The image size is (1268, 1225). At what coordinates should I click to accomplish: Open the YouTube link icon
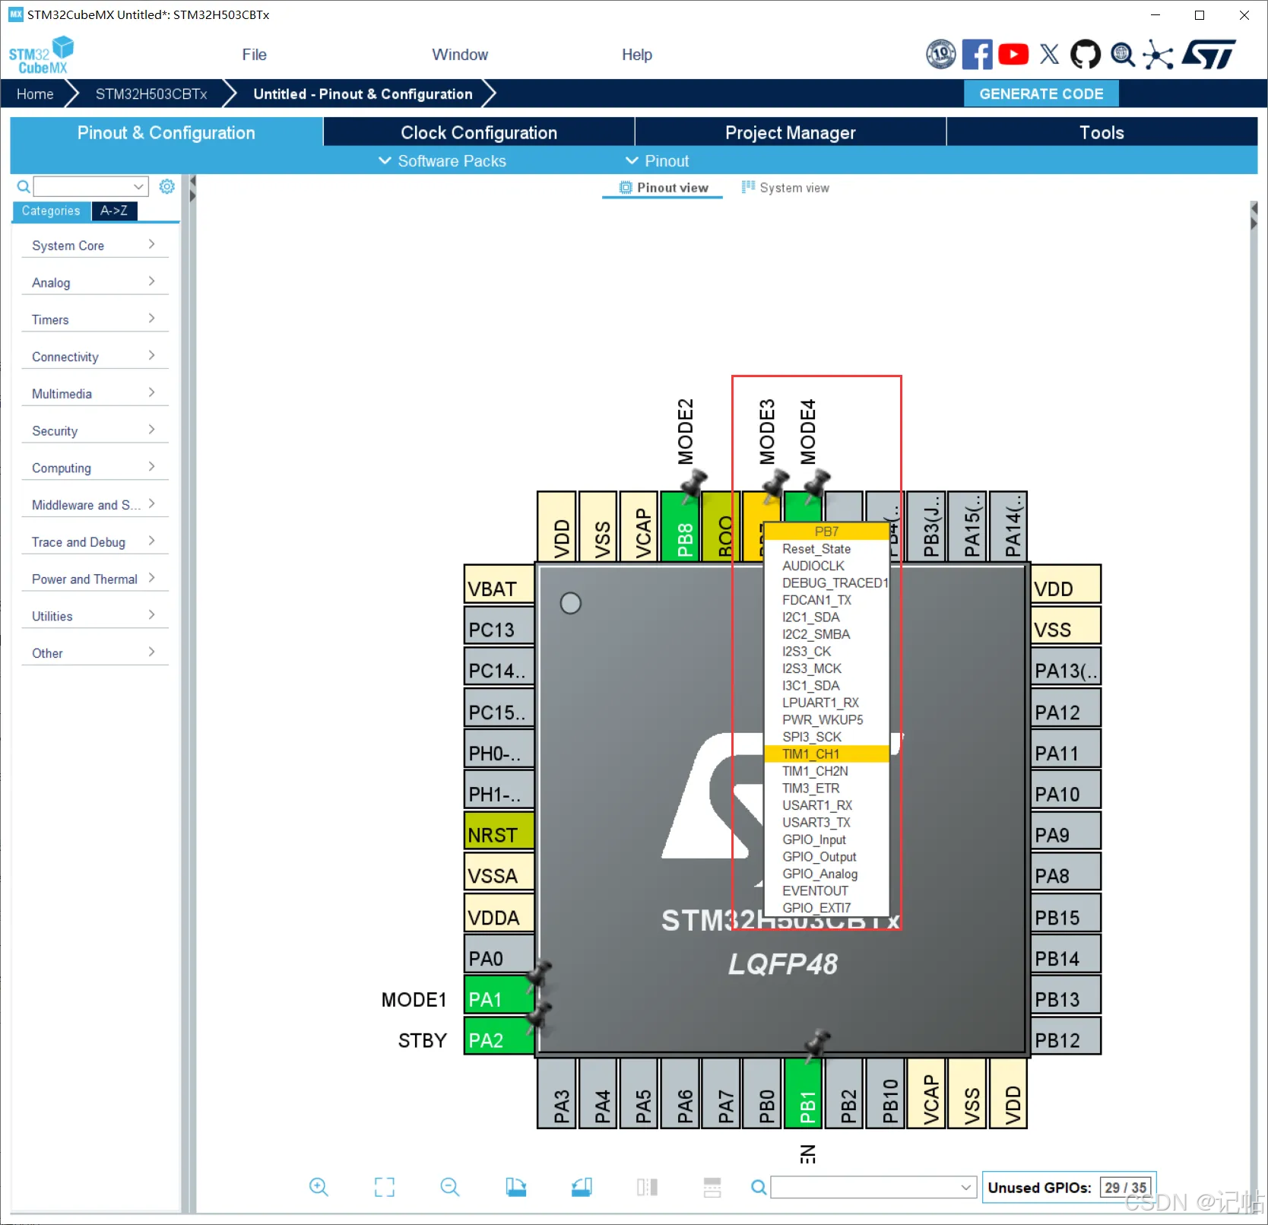pos(1013,54)
